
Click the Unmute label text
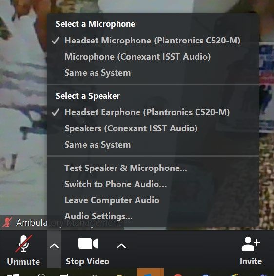coord(23,262)
